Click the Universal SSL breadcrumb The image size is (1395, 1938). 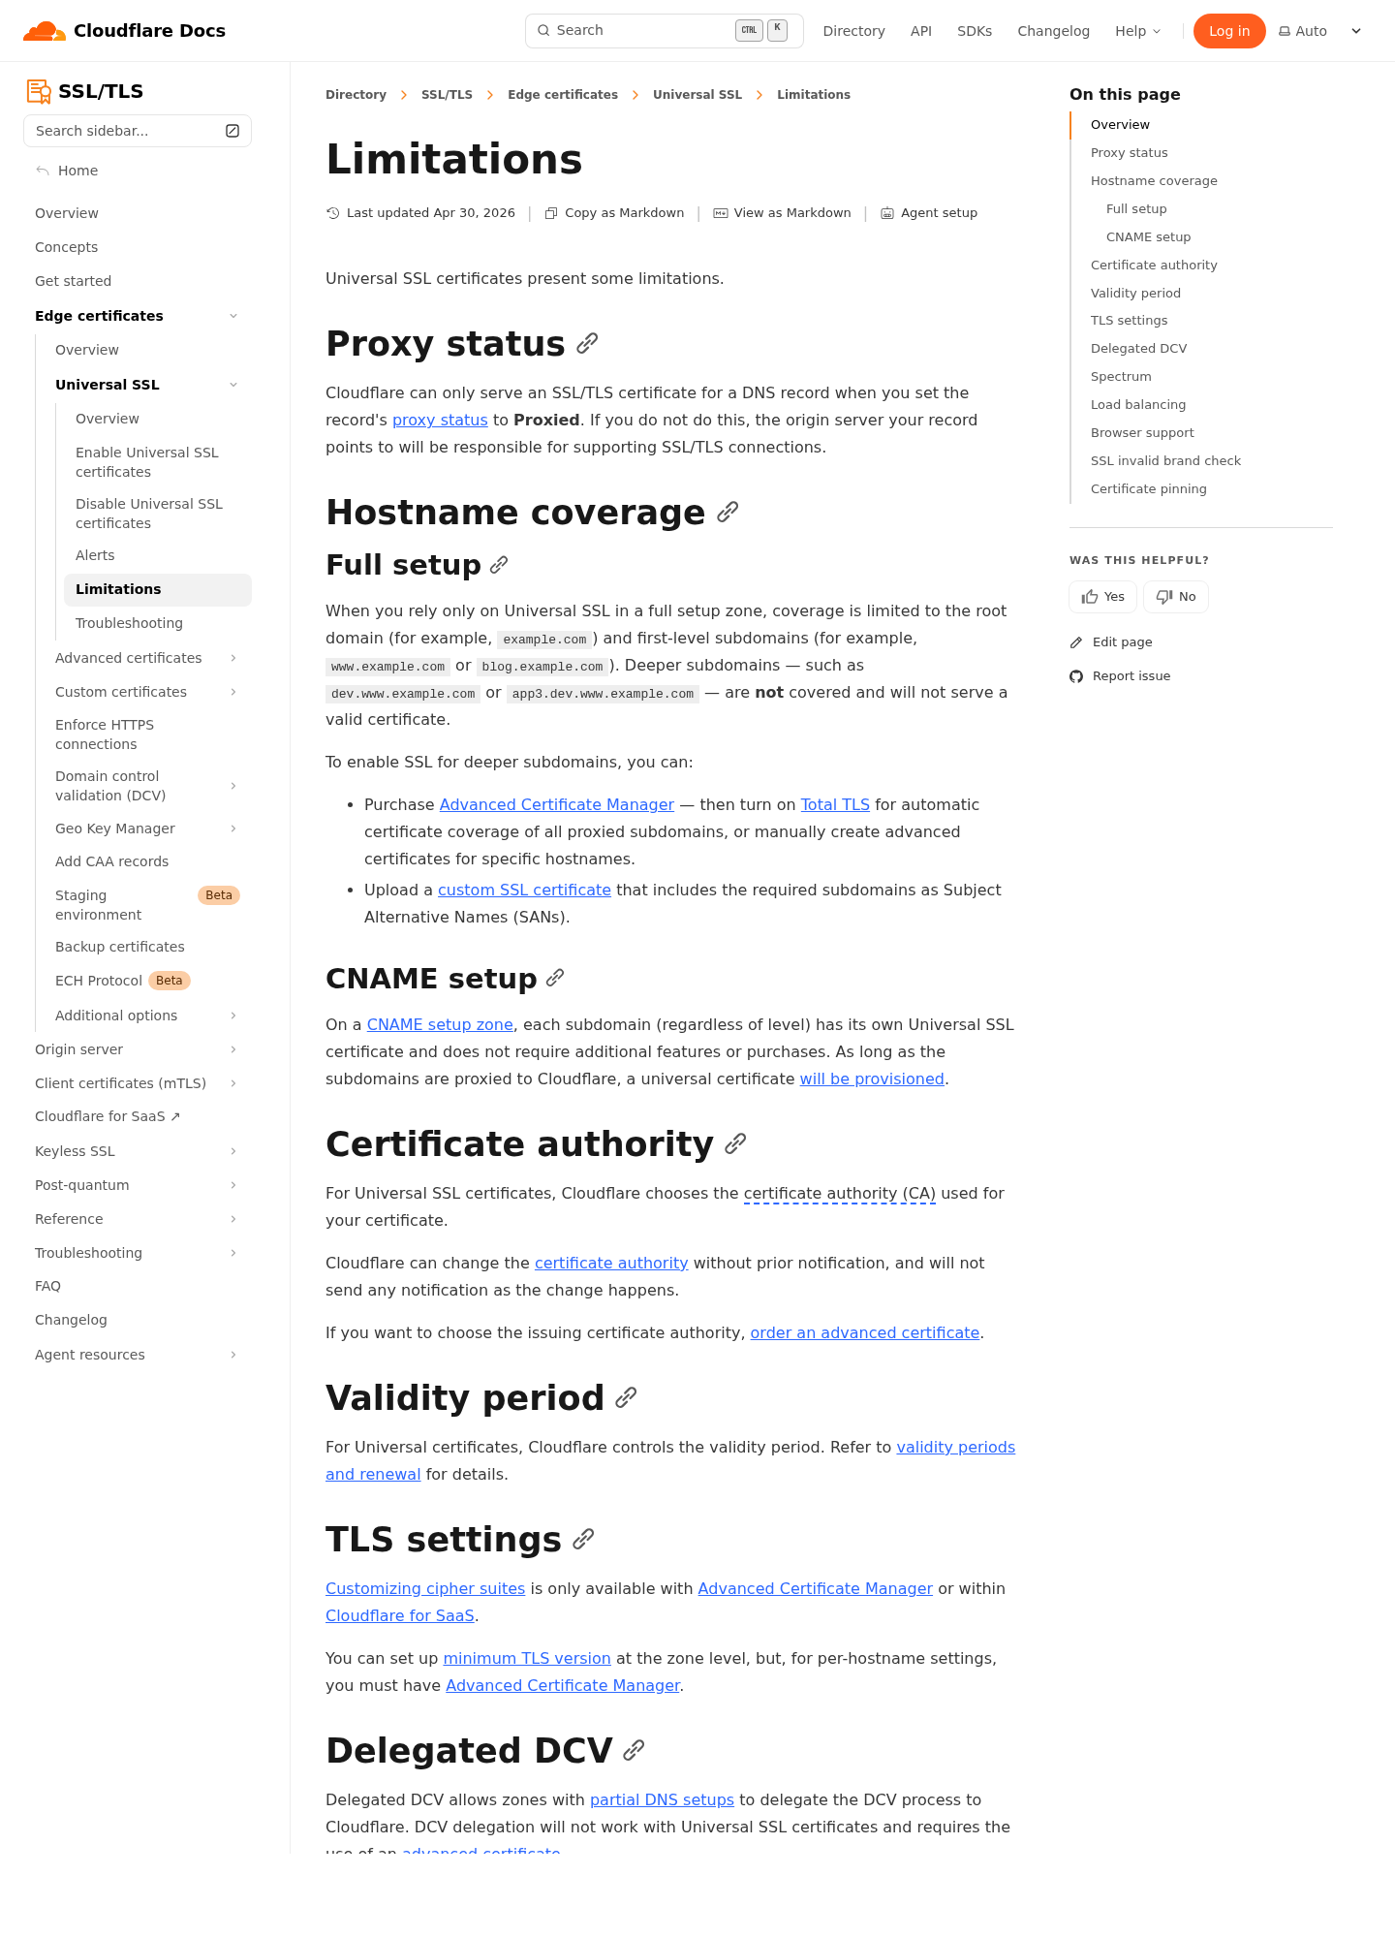pos(697,95)
